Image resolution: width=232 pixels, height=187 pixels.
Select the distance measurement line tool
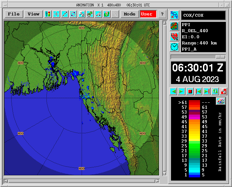coord(65,14)
